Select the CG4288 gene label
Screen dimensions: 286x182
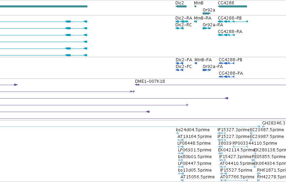click(226, 3)
